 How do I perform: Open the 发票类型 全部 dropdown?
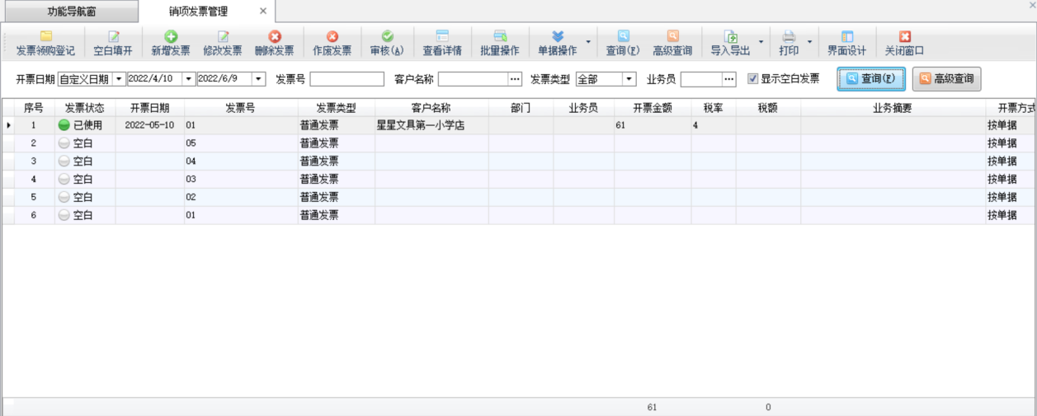point(629,79)
